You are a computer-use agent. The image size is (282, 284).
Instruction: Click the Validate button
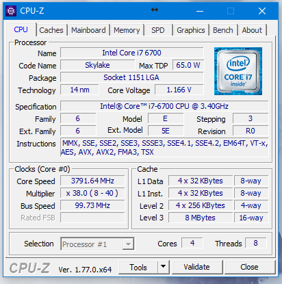click(196, 267)
